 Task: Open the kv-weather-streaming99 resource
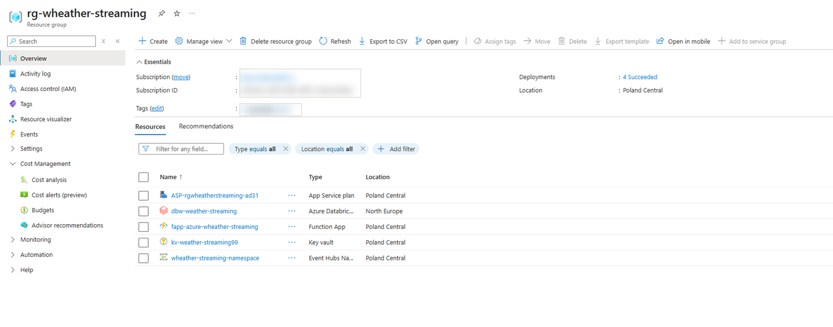pyautogui.click(x=205, y=243)
